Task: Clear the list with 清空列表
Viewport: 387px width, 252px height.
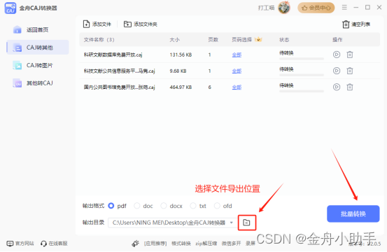Action: click(x=356, y=24)
